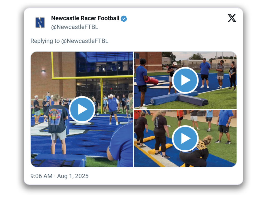Play the top-right video with the red pad
Screen dimensions: 267x199
[x=185, y=80]
